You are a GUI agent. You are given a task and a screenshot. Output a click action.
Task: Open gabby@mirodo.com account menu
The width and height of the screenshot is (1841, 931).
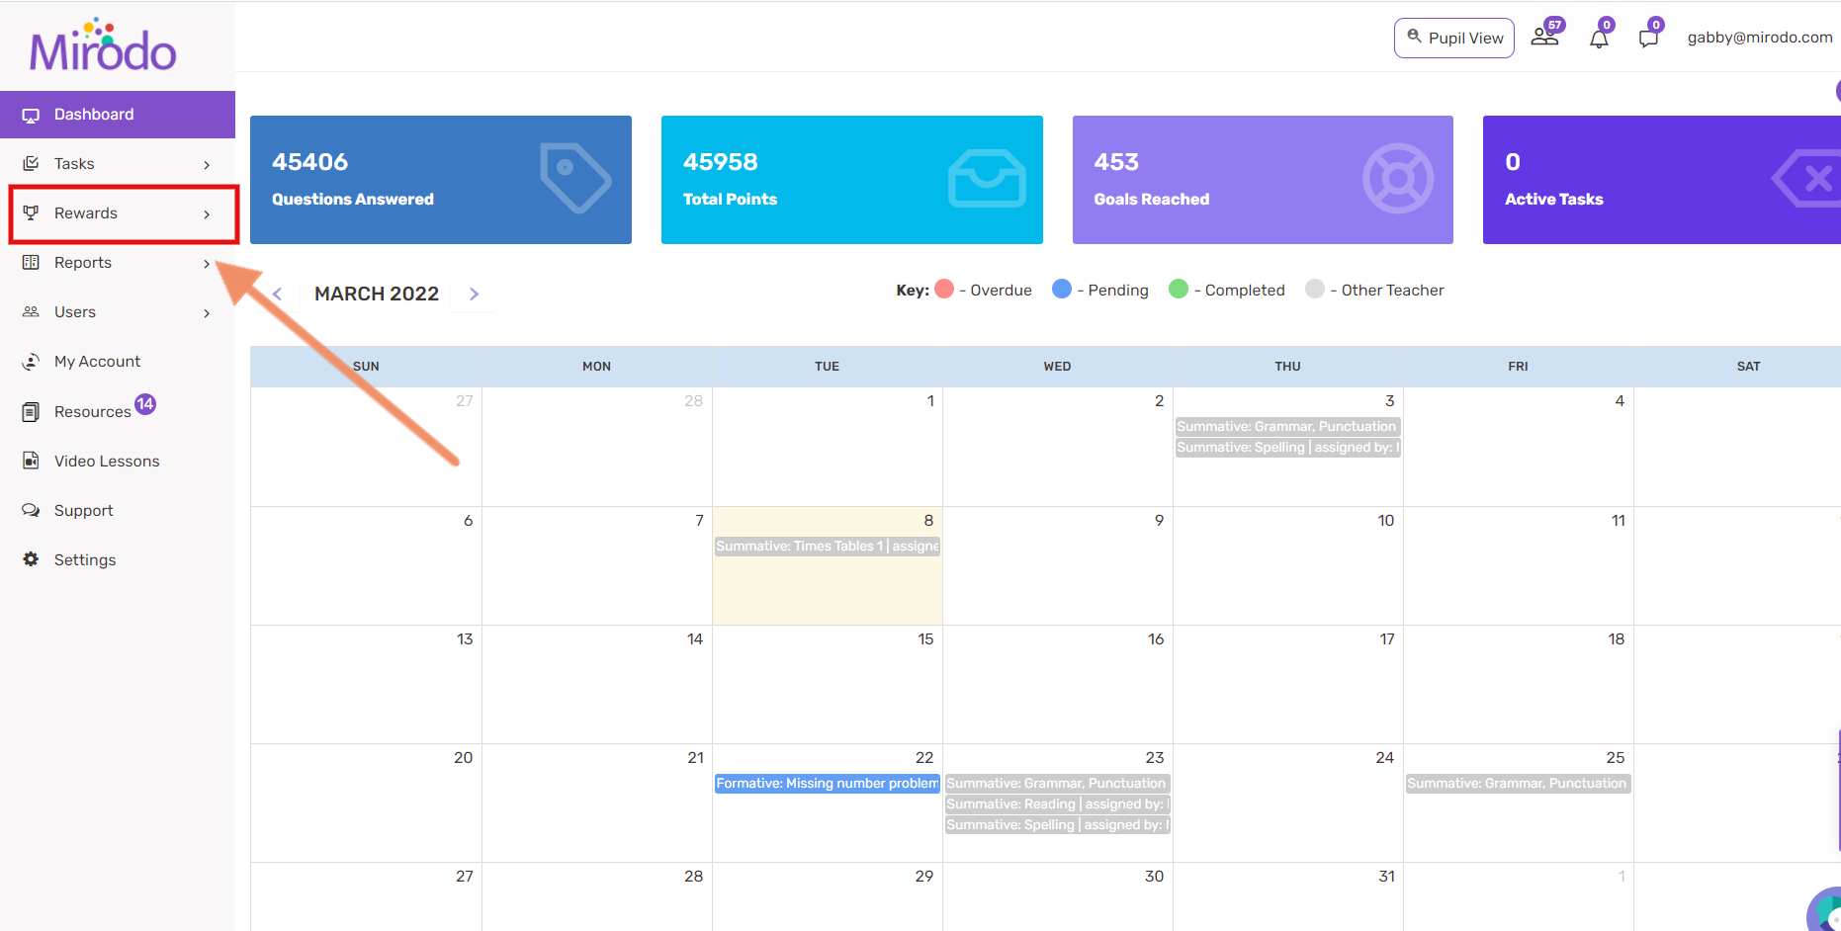click(x=1760, y=38)
